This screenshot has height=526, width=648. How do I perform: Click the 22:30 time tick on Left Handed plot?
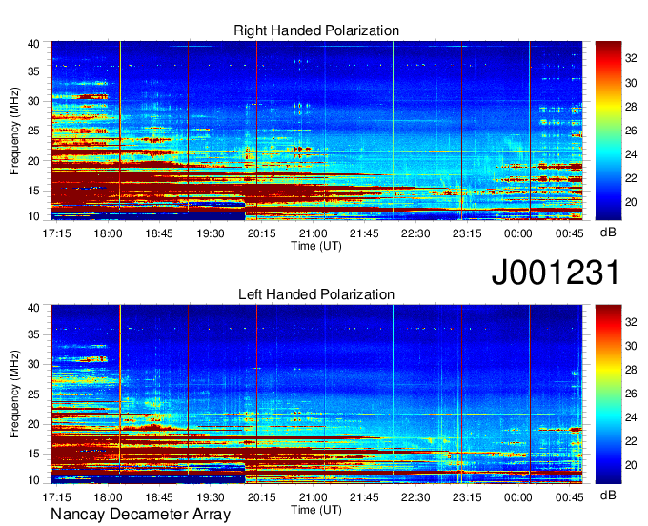click(415, 497)
